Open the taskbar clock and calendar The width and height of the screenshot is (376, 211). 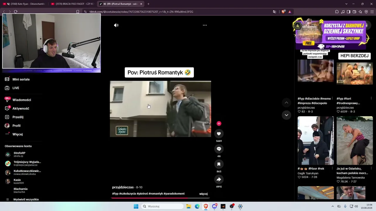367,206
